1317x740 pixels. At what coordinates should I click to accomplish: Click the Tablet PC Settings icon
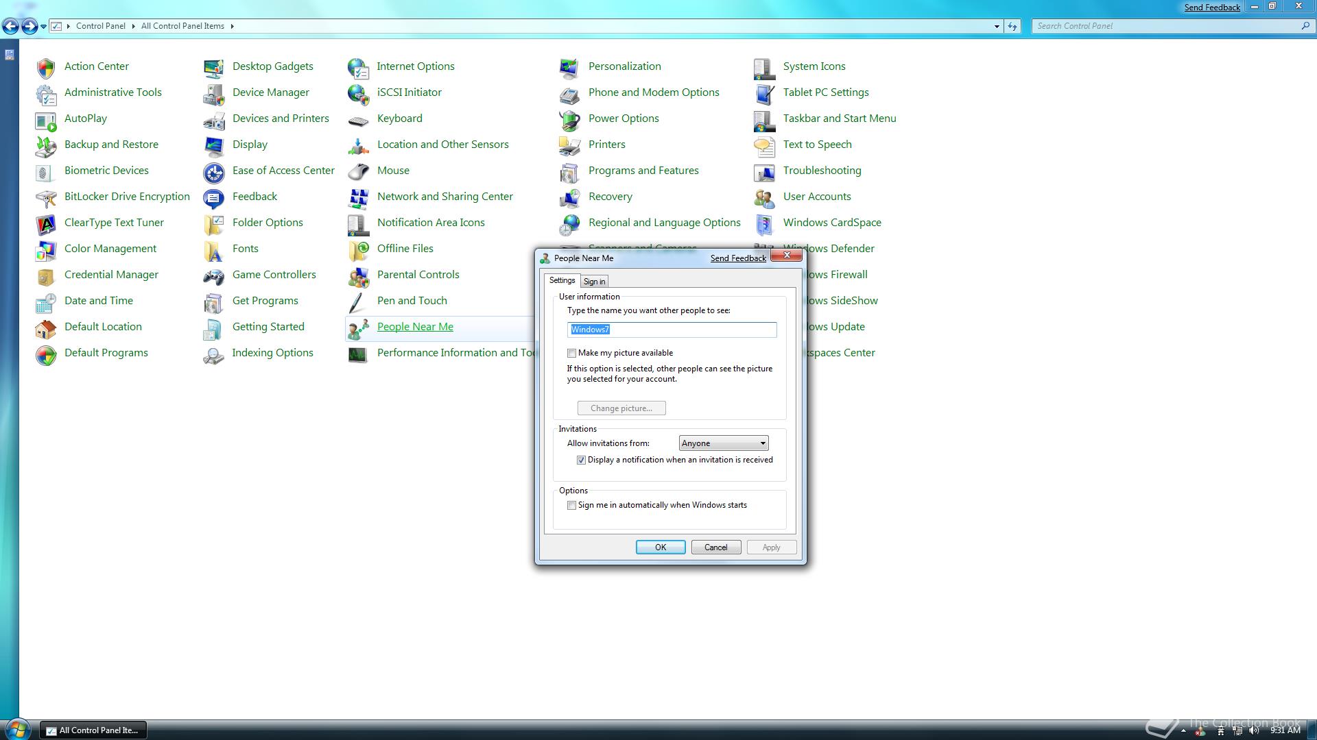pos(764,93)
